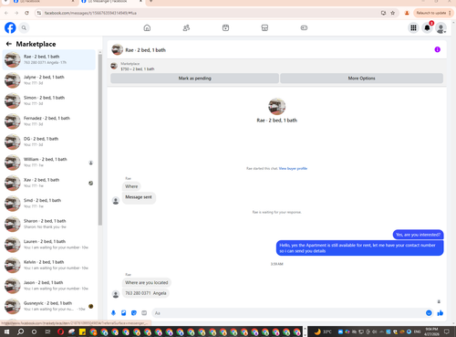Open More Options for the listing
The image size is (456, 337).
point(361,79)
